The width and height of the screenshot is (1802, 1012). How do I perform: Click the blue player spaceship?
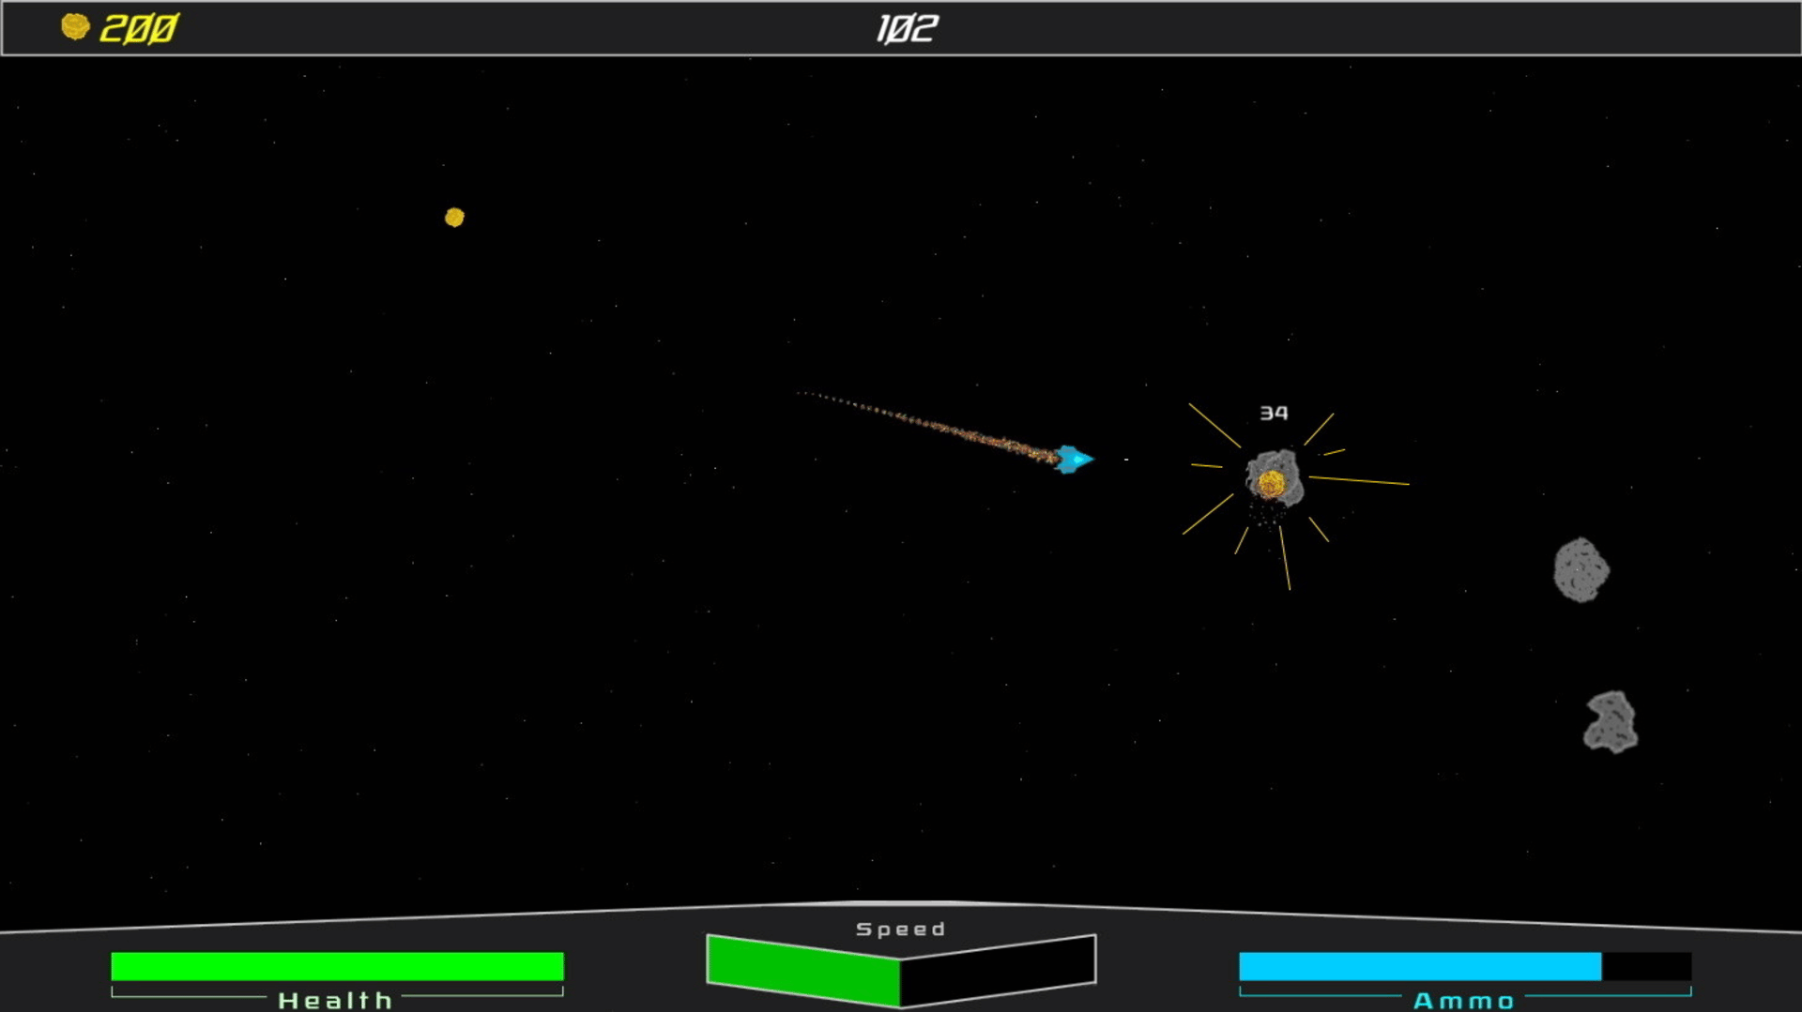1073,459
